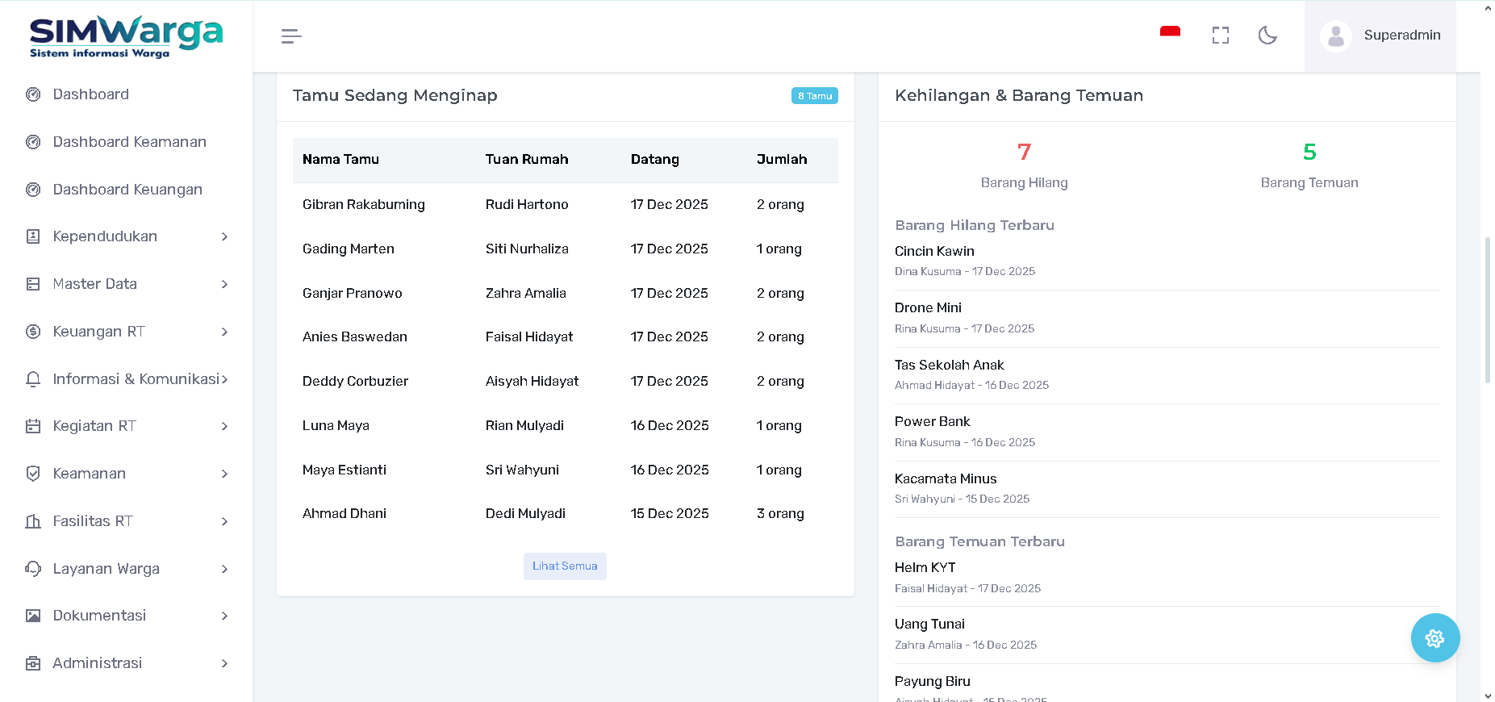Click the Lihat Semua button
Viewport: 1495px width, 702px height.
click(565, 566)
